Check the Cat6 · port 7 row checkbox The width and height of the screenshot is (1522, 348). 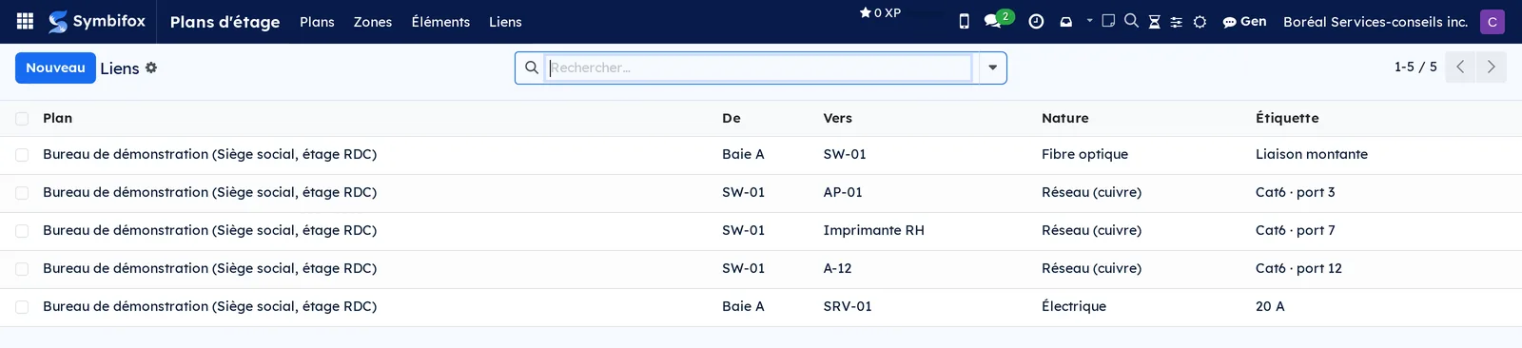[x=22, y=231]
